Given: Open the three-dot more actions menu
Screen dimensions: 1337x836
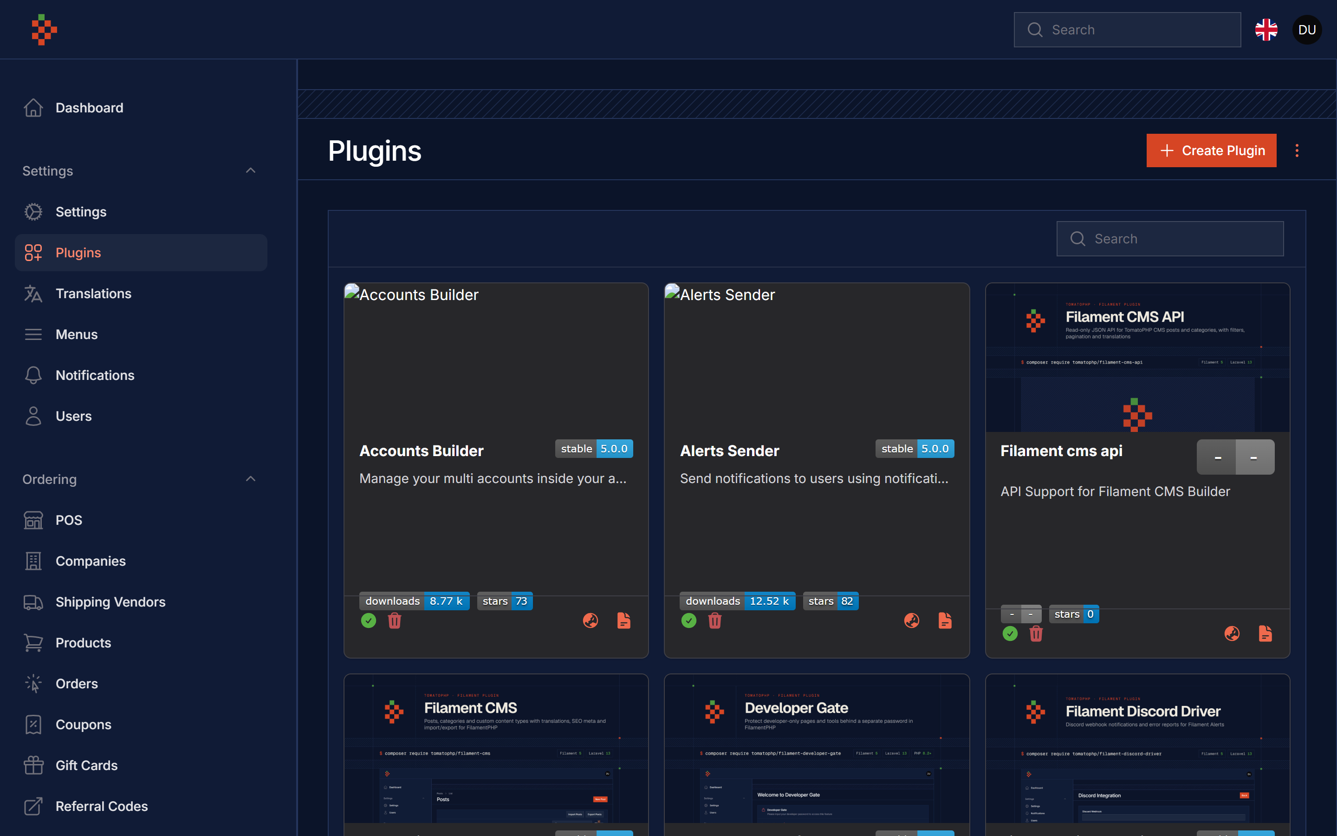Looking at the screenshot, I should pos(1297,150).
